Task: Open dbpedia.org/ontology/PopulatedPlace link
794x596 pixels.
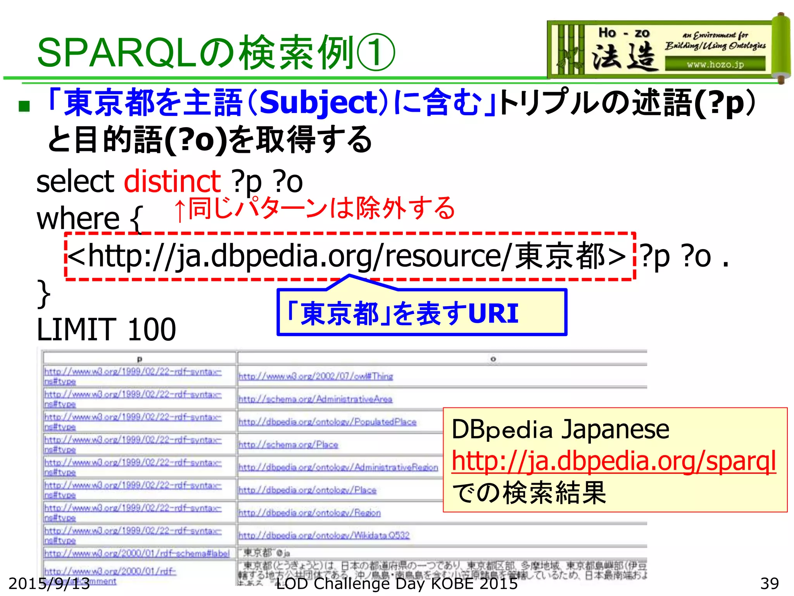Action: point(328,422)
